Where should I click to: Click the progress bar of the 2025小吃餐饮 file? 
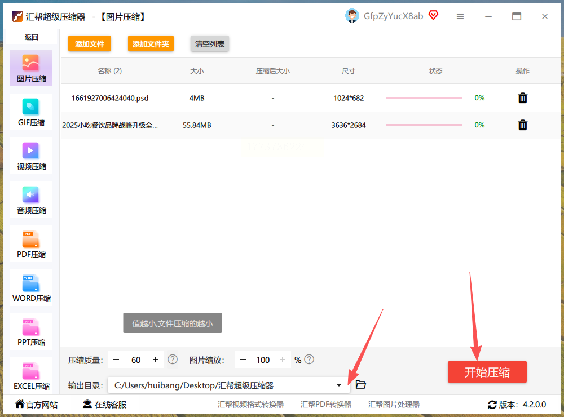pyautogui.click(x=424, y=125)
